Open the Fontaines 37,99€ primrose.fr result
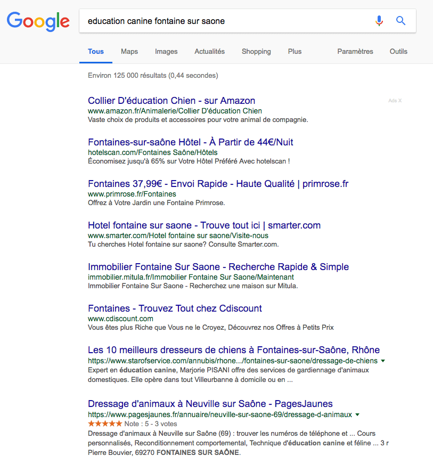The width and height of the screenshot is (433, 464). click(x=218, y=184)
